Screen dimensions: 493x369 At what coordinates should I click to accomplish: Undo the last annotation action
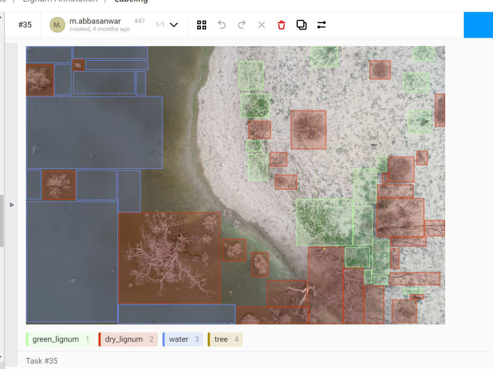pos(222,25)
